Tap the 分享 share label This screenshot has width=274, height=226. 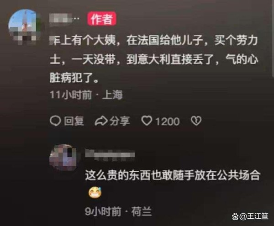point(120,121)
